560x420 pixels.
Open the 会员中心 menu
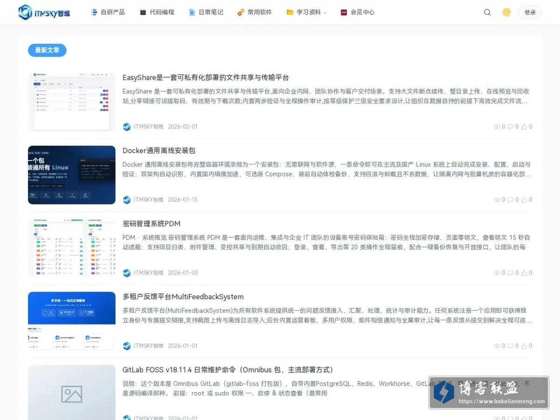tap(357, 12)
